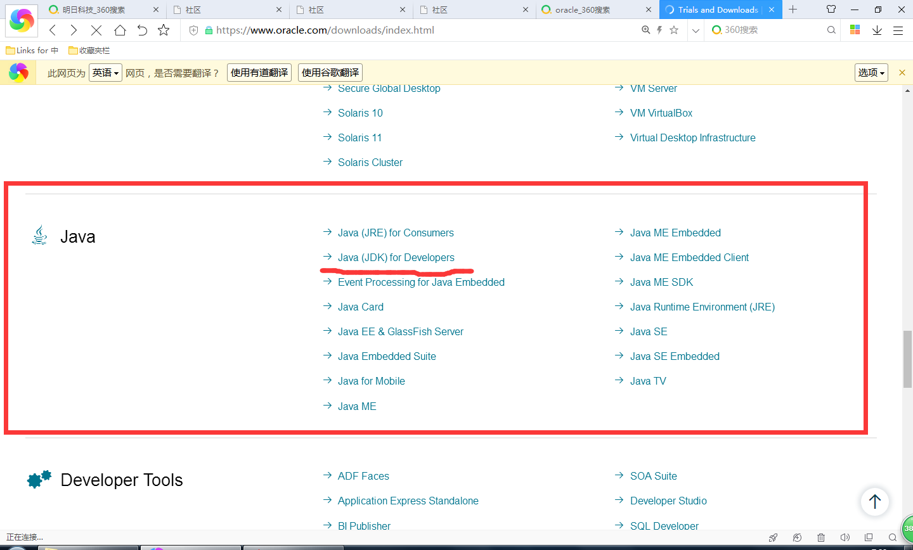Click the favorites star beside the home icon
913x550 pixels.
point(164,30)
